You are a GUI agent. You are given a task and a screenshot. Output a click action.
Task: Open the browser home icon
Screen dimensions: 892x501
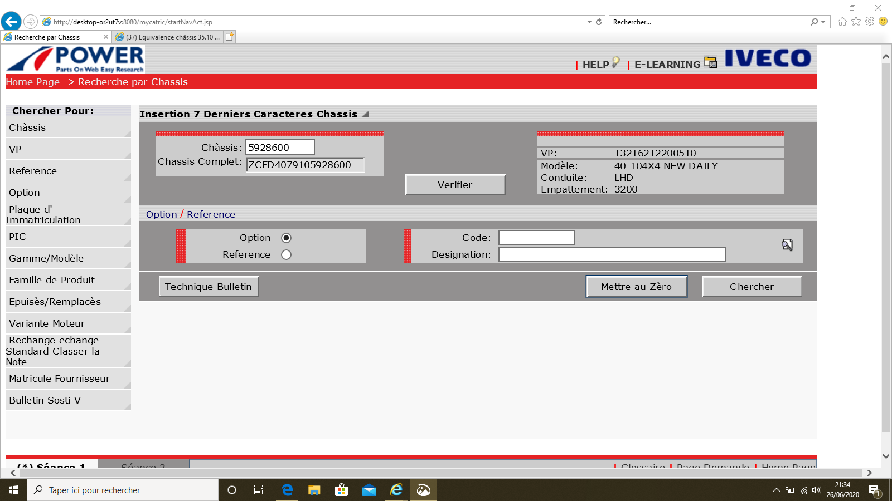pos(842,22)
